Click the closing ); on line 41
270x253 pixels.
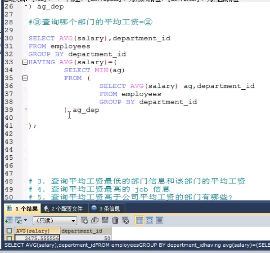[32, 126]
